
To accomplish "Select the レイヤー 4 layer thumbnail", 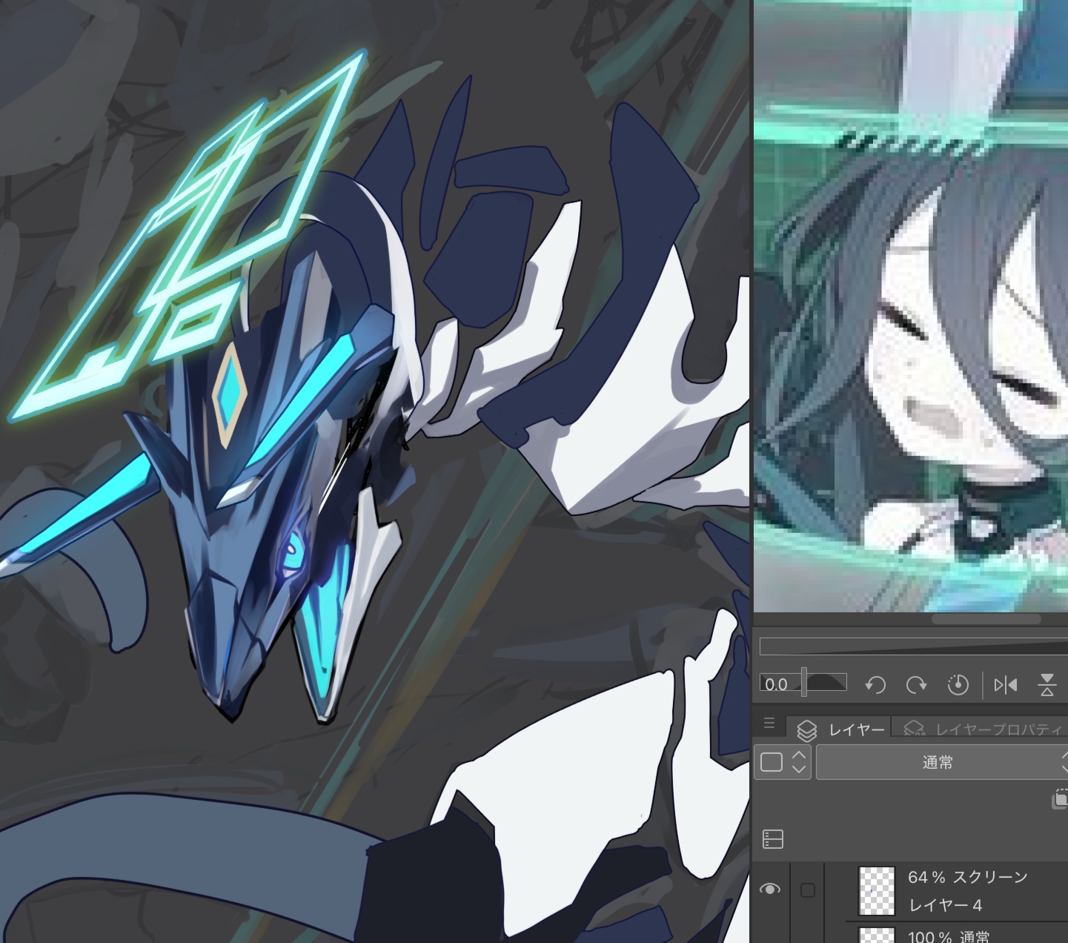I will pos(876,890).
